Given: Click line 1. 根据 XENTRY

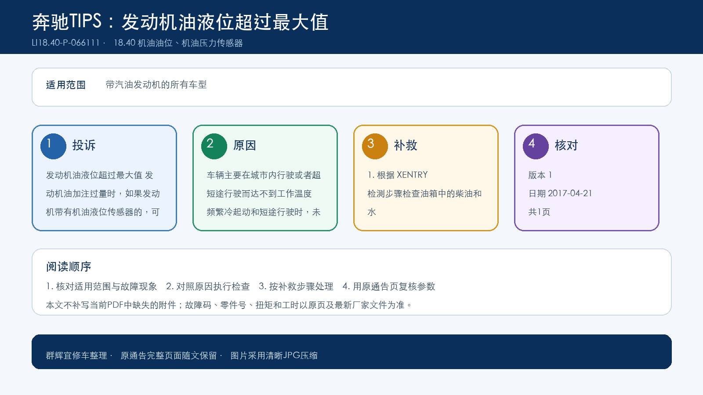Looking at the screenshot, I should click(x=398, y=175).
